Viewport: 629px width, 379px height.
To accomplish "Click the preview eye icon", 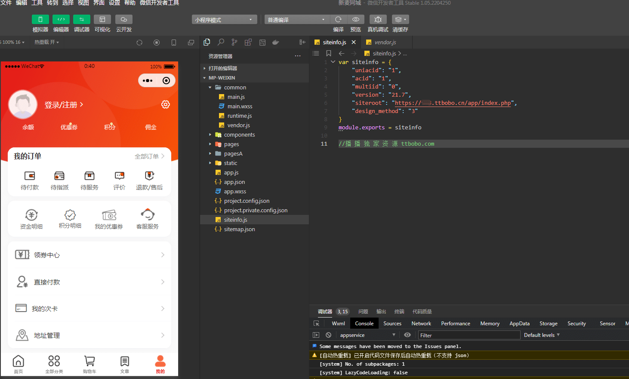I will tap(355, 19).
